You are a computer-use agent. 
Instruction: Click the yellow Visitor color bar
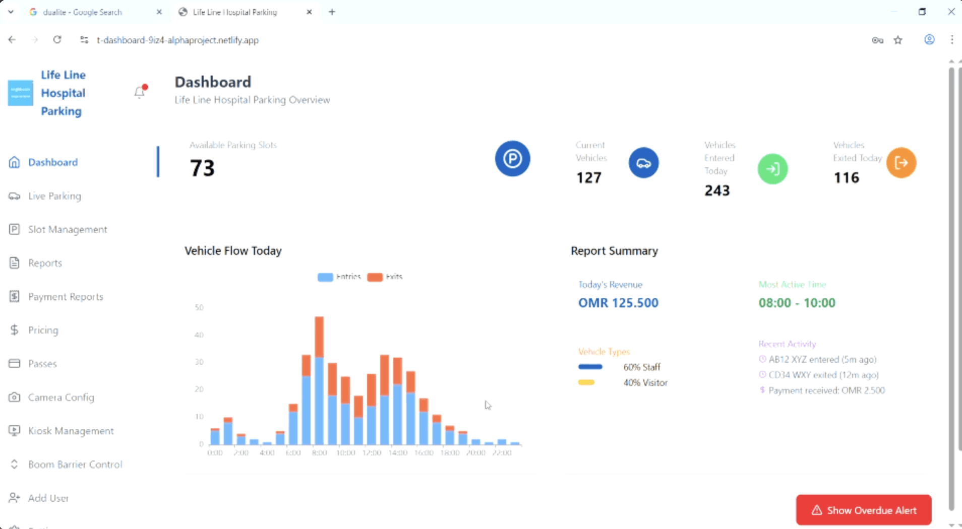click(586, 382)
